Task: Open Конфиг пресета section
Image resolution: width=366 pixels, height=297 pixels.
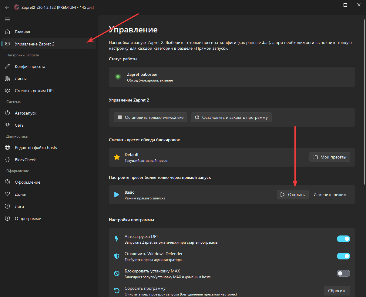Action: pyautogui.click(x=49, y=66)
